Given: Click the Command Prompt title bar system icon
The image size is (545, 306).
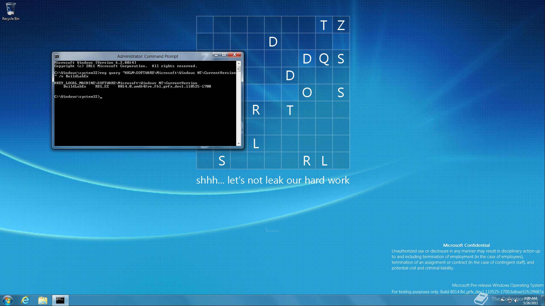Looking at the screenshot, I should click(57, 56).
